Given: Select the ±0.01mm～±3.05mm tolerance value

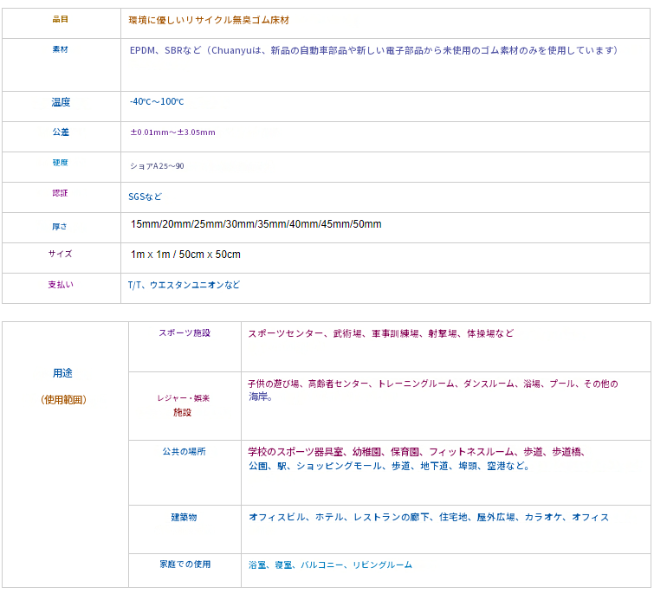Looking at the screenshot, I should pos(172,132).
